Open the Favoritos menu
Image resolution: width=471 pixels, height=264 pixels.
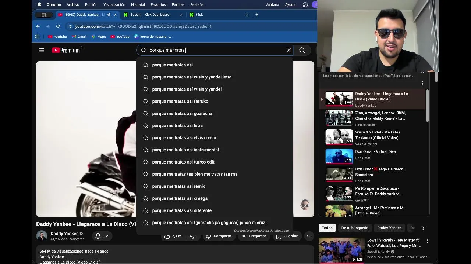158,4
